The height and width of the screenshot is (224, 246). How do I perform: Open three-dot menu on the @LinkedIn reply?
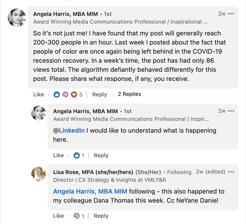point(231,111)
